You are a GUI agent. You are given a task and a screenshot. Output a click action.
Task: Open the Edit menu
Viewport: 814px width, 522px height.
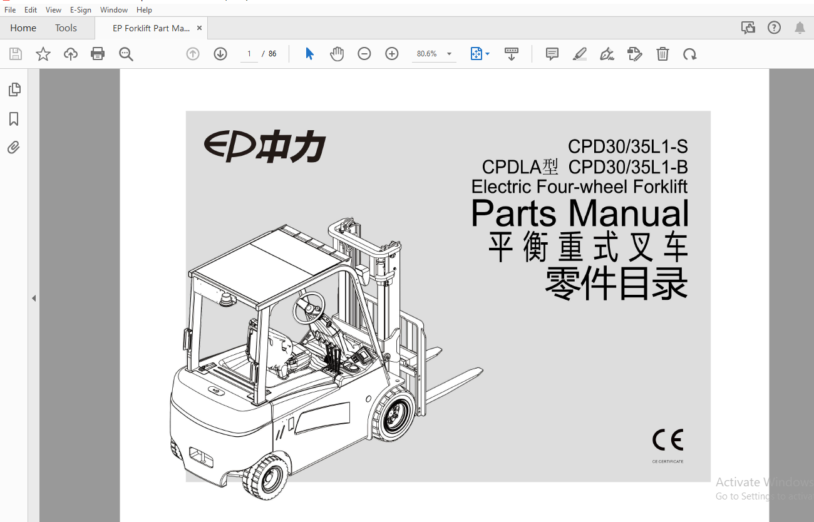[31, 10]
